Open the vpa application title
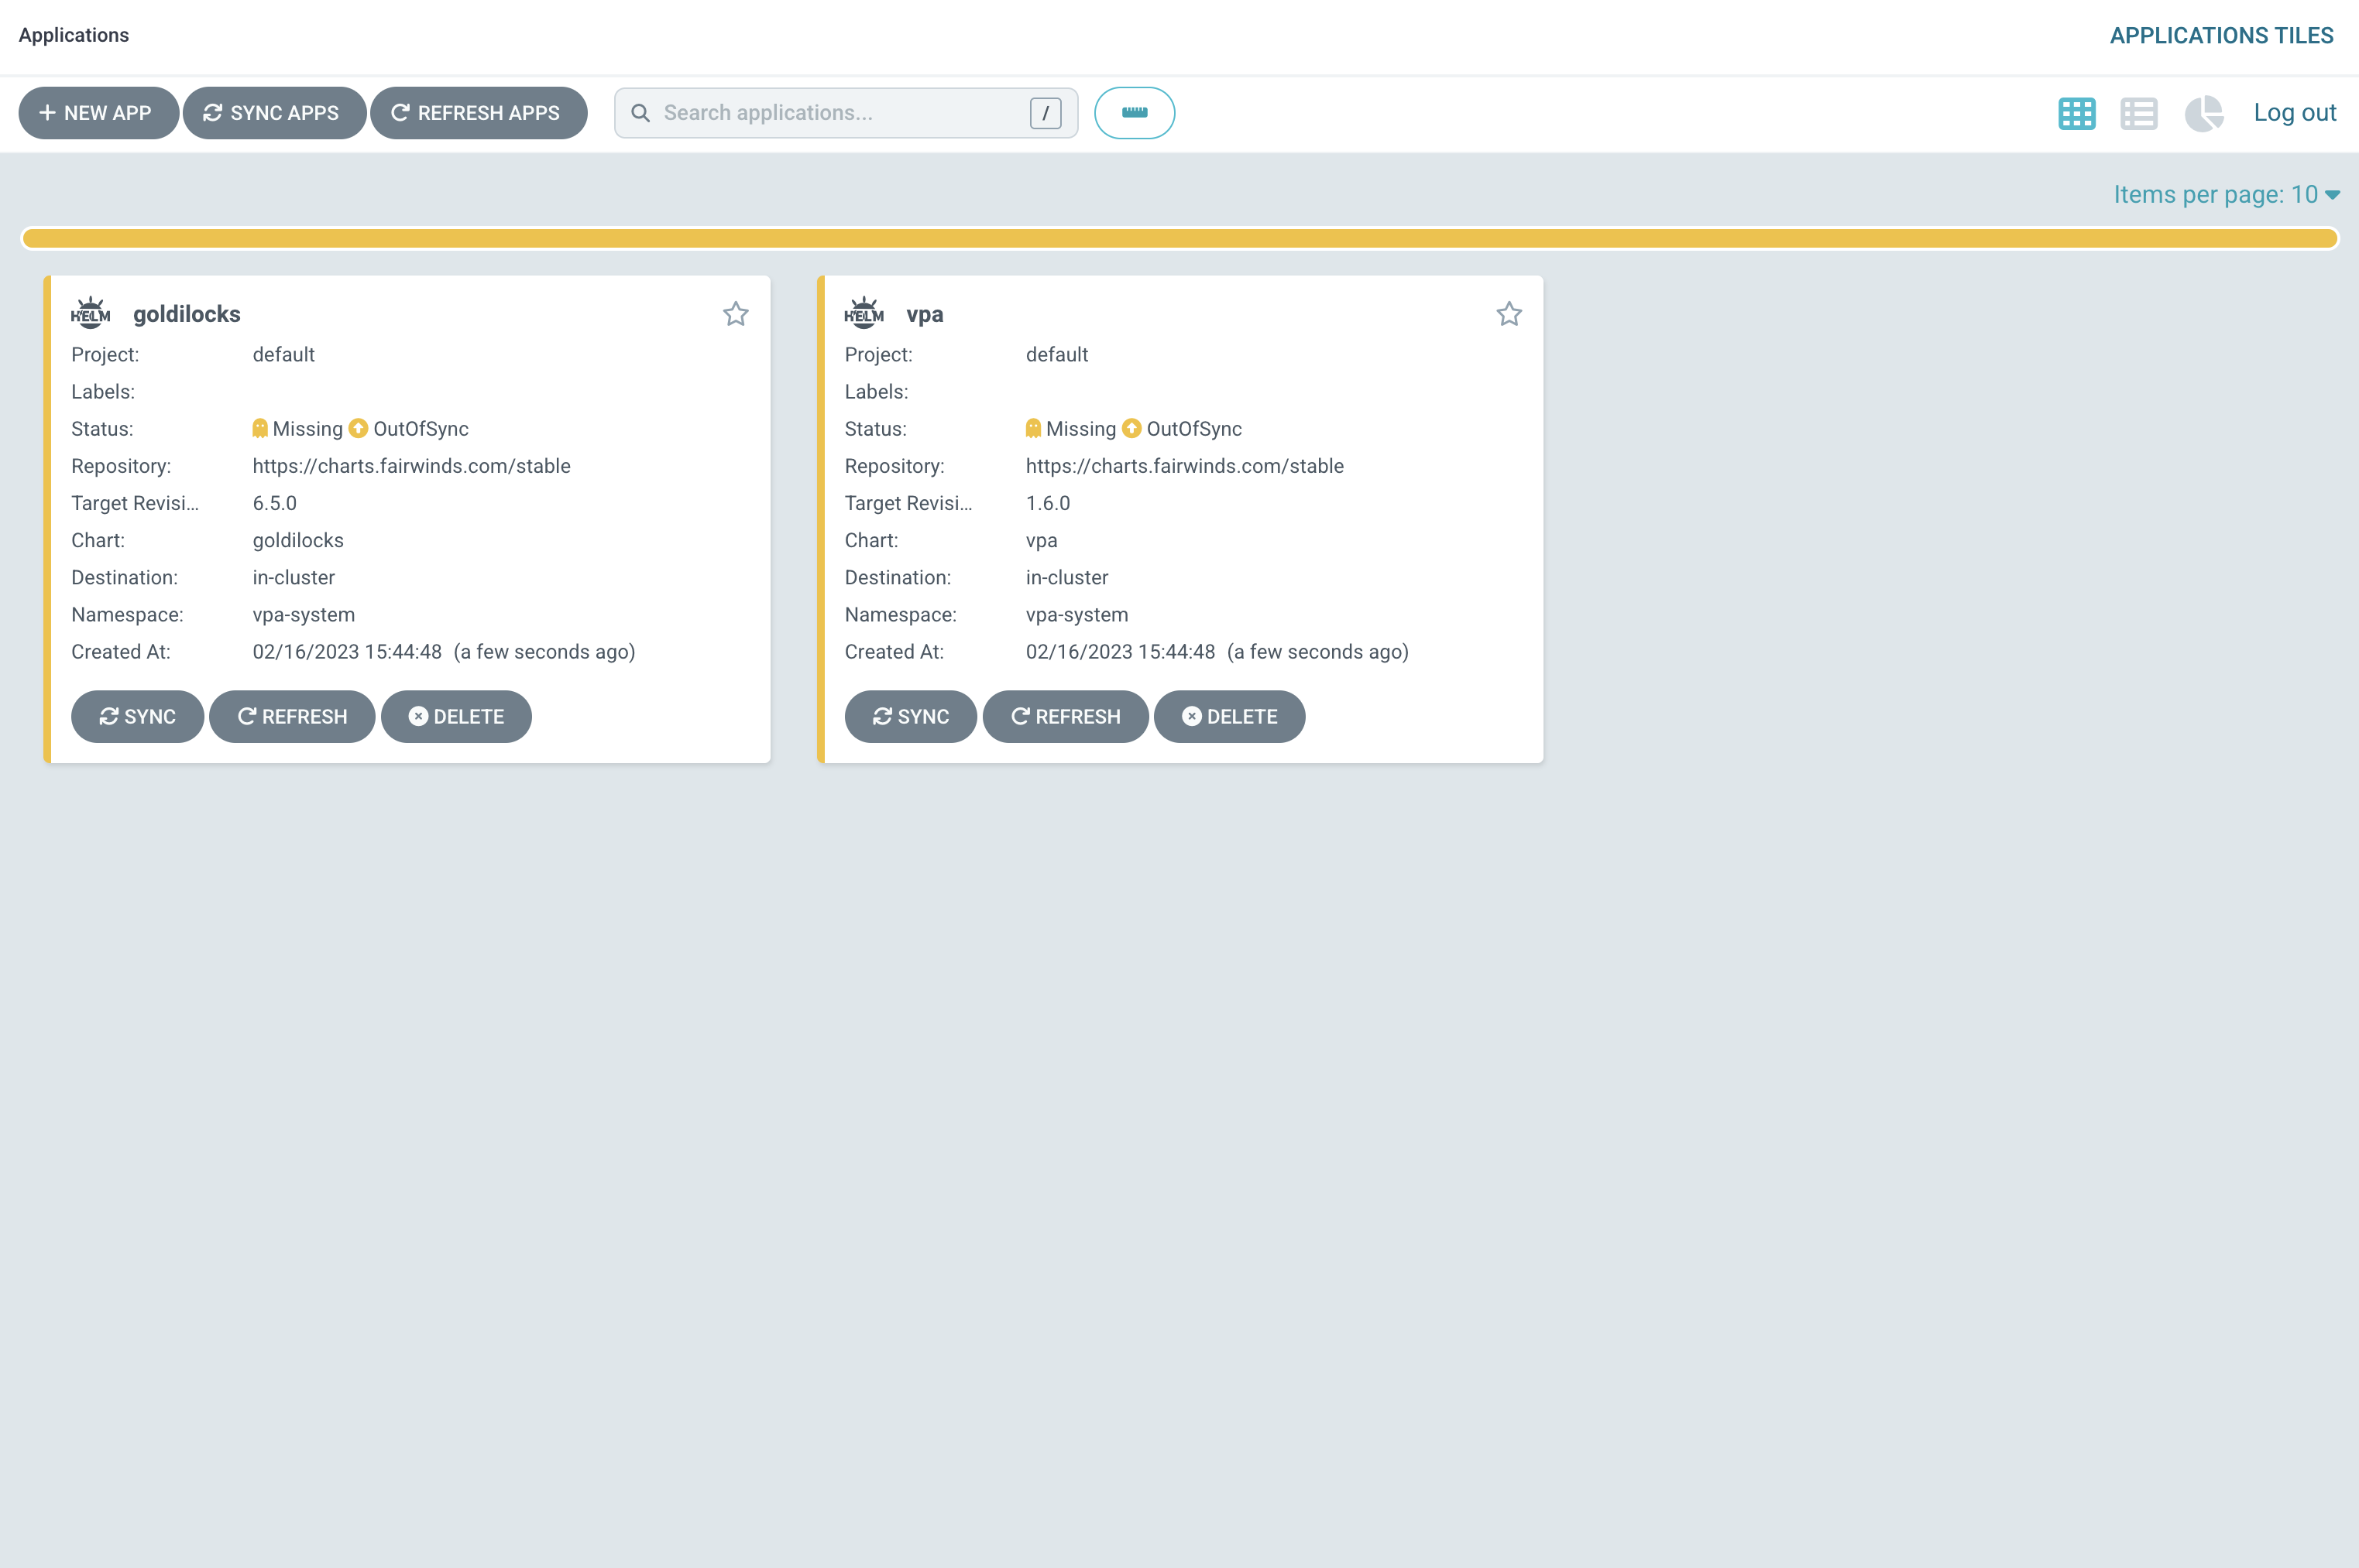 (x=925, y=314)
